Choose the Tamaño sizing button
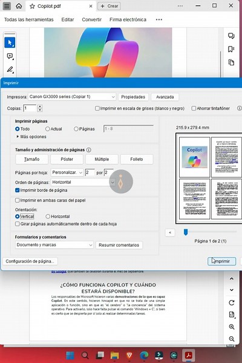242x363 pixels. tap(31, 159)
